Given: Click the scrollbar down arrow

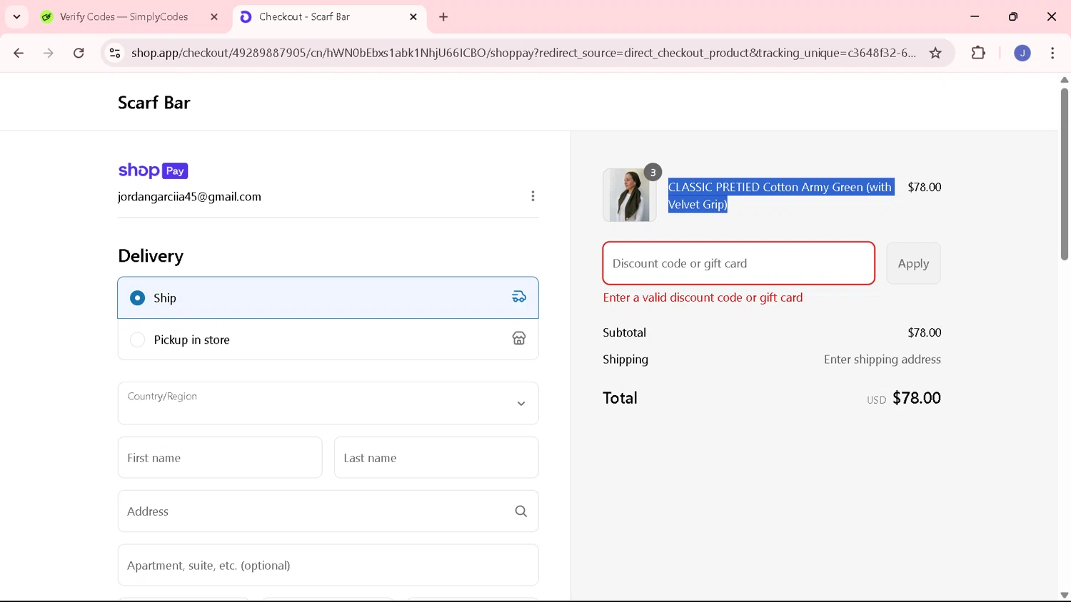Looking at the screenshot, I should 1064,596.
